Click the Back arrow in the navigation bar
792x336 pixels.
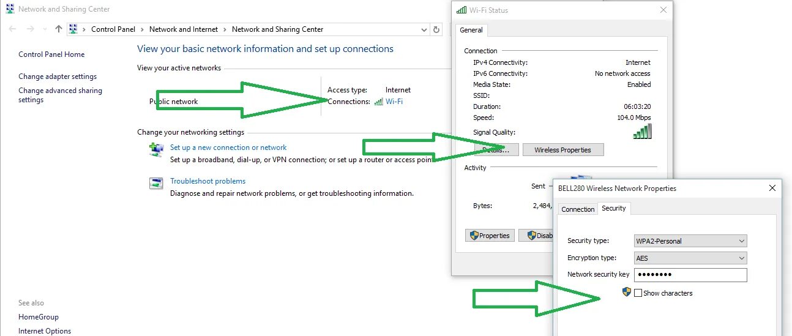coord(12,29)
